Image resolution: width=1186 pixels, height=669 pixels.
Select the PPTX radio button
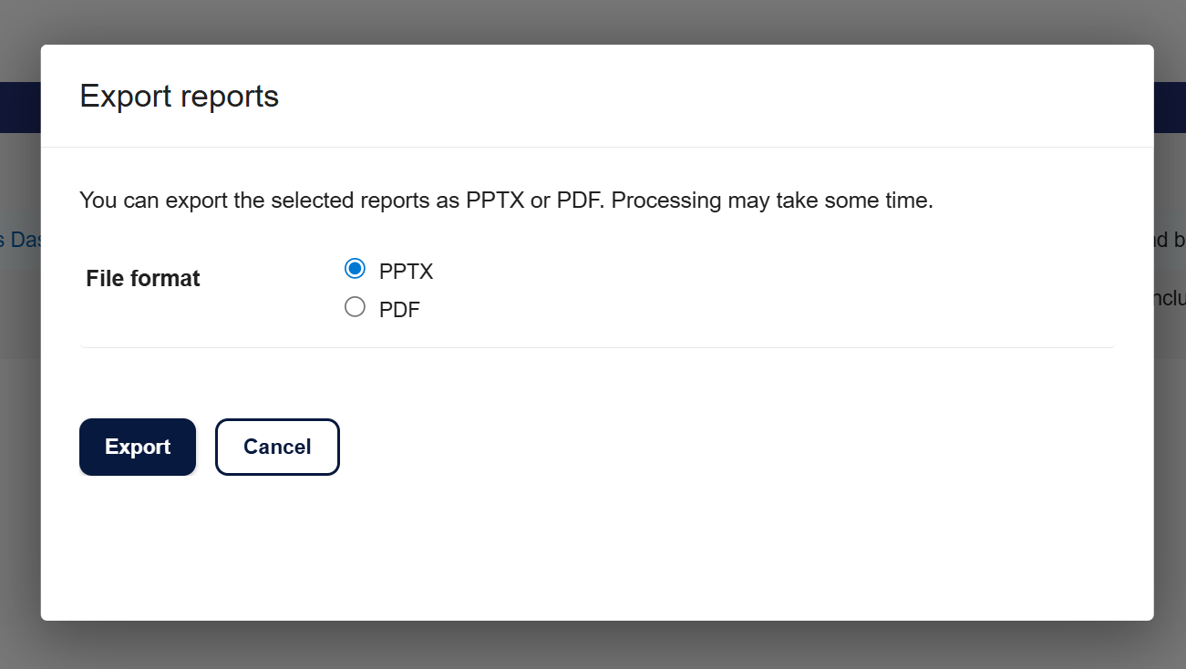click(355, 269)
